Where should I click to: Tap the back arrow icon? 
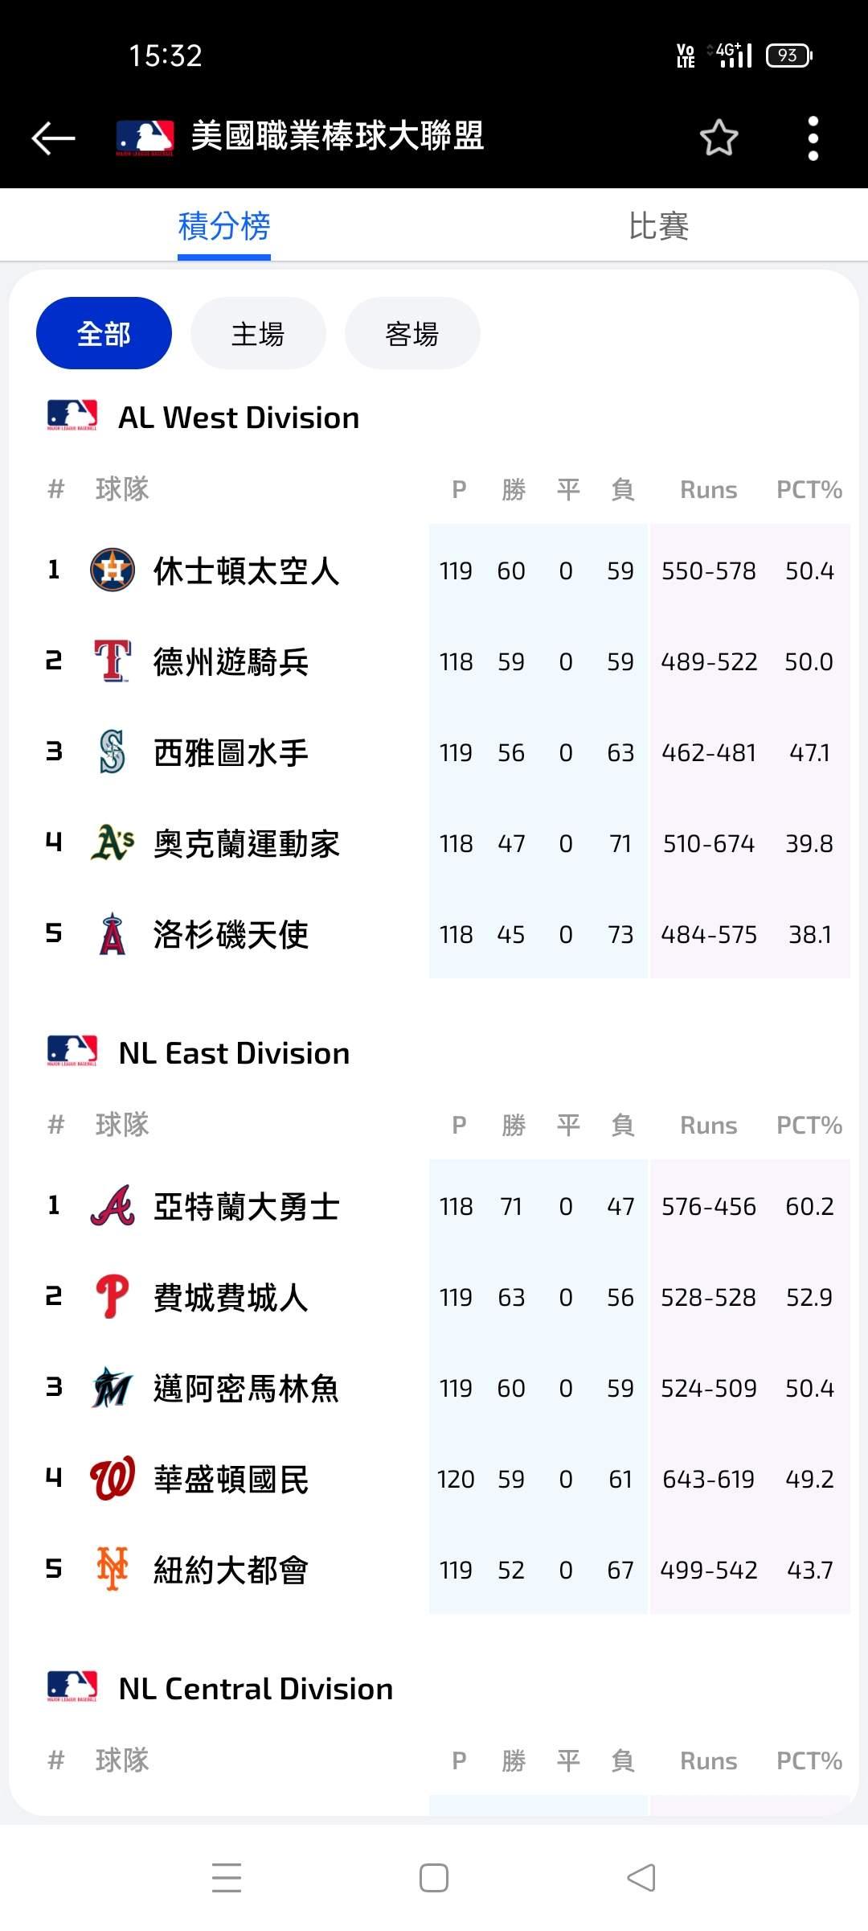53,138
